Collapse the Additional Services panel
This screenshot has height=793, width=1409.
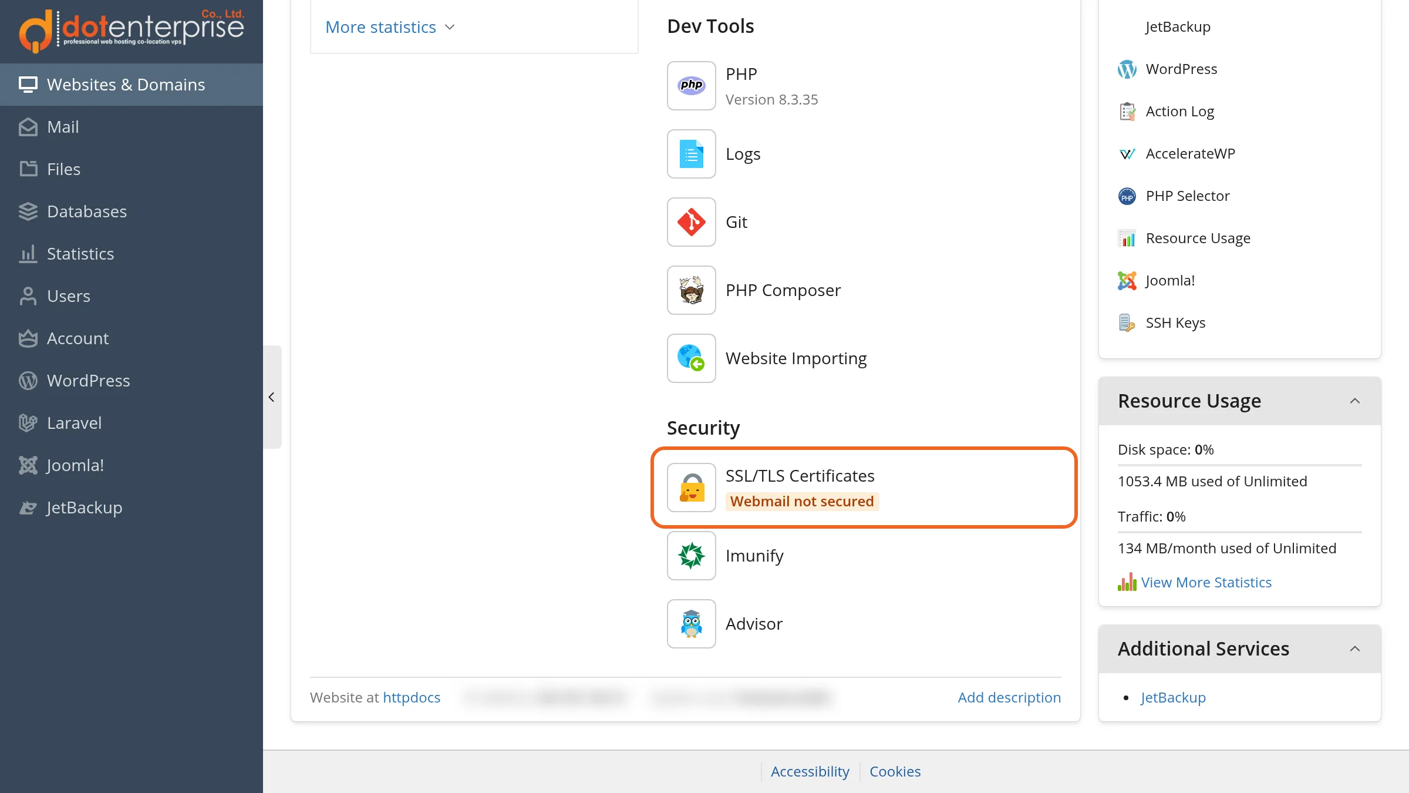pos(1355,648)
